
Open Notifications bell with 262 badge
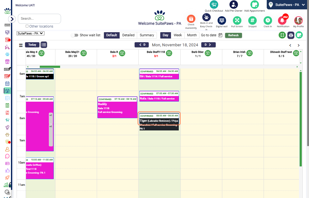click(283, 20)
